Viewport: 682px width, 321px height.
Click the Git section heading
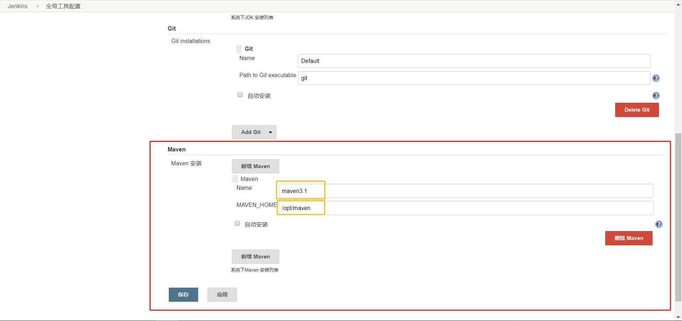[x=172, y=28]
